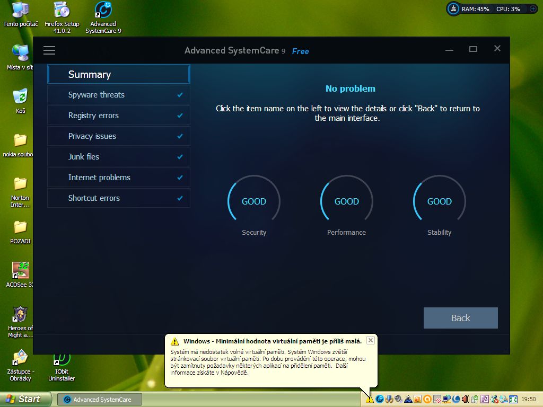Close the virtual memory warning balloon
This screenshot has height=407, width=543.
pyautogui.click(x=371, y=340)
